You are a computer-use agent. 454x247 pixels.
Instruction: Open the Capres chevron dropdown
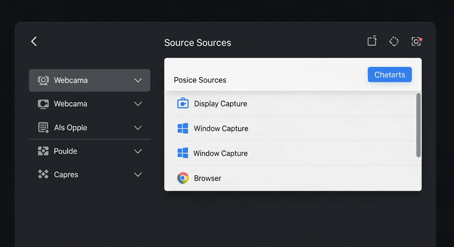138,174
